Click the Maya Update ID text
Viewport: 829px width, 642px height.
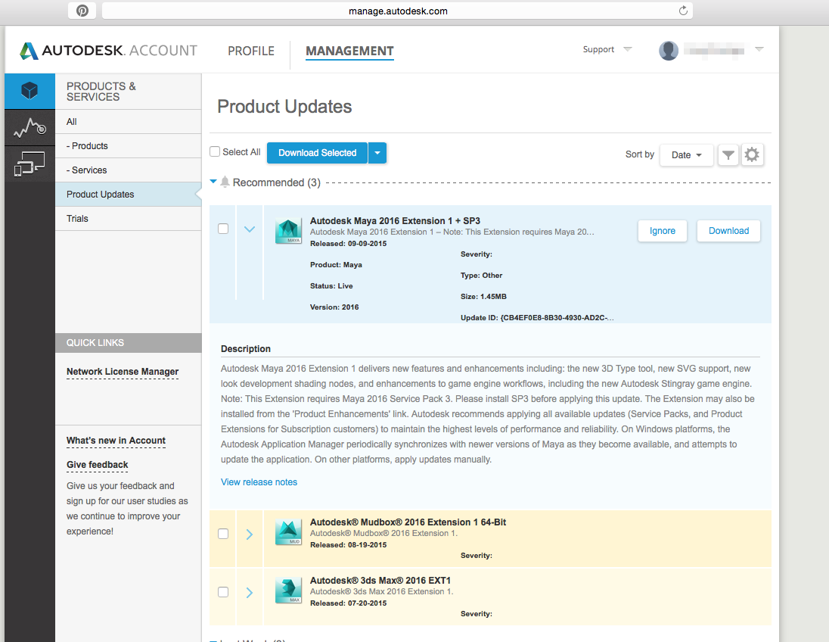tap(537, 317)
